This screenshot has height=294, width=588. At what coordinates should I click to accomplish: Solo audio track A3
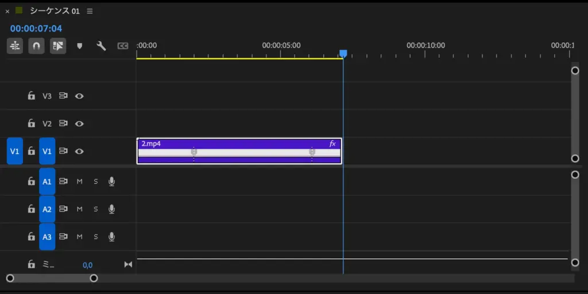tap(96, 237)
